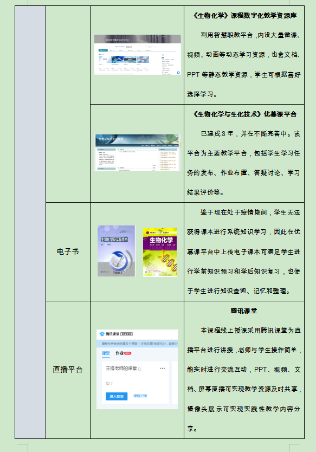Open the three-dot menu on 王锋老师的课堂 card
316x452 pixels.
(162, 368)
